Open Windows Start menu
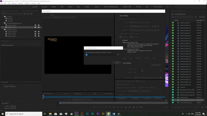This screenshot has height=116, width=207. click(x=2, y=114)
